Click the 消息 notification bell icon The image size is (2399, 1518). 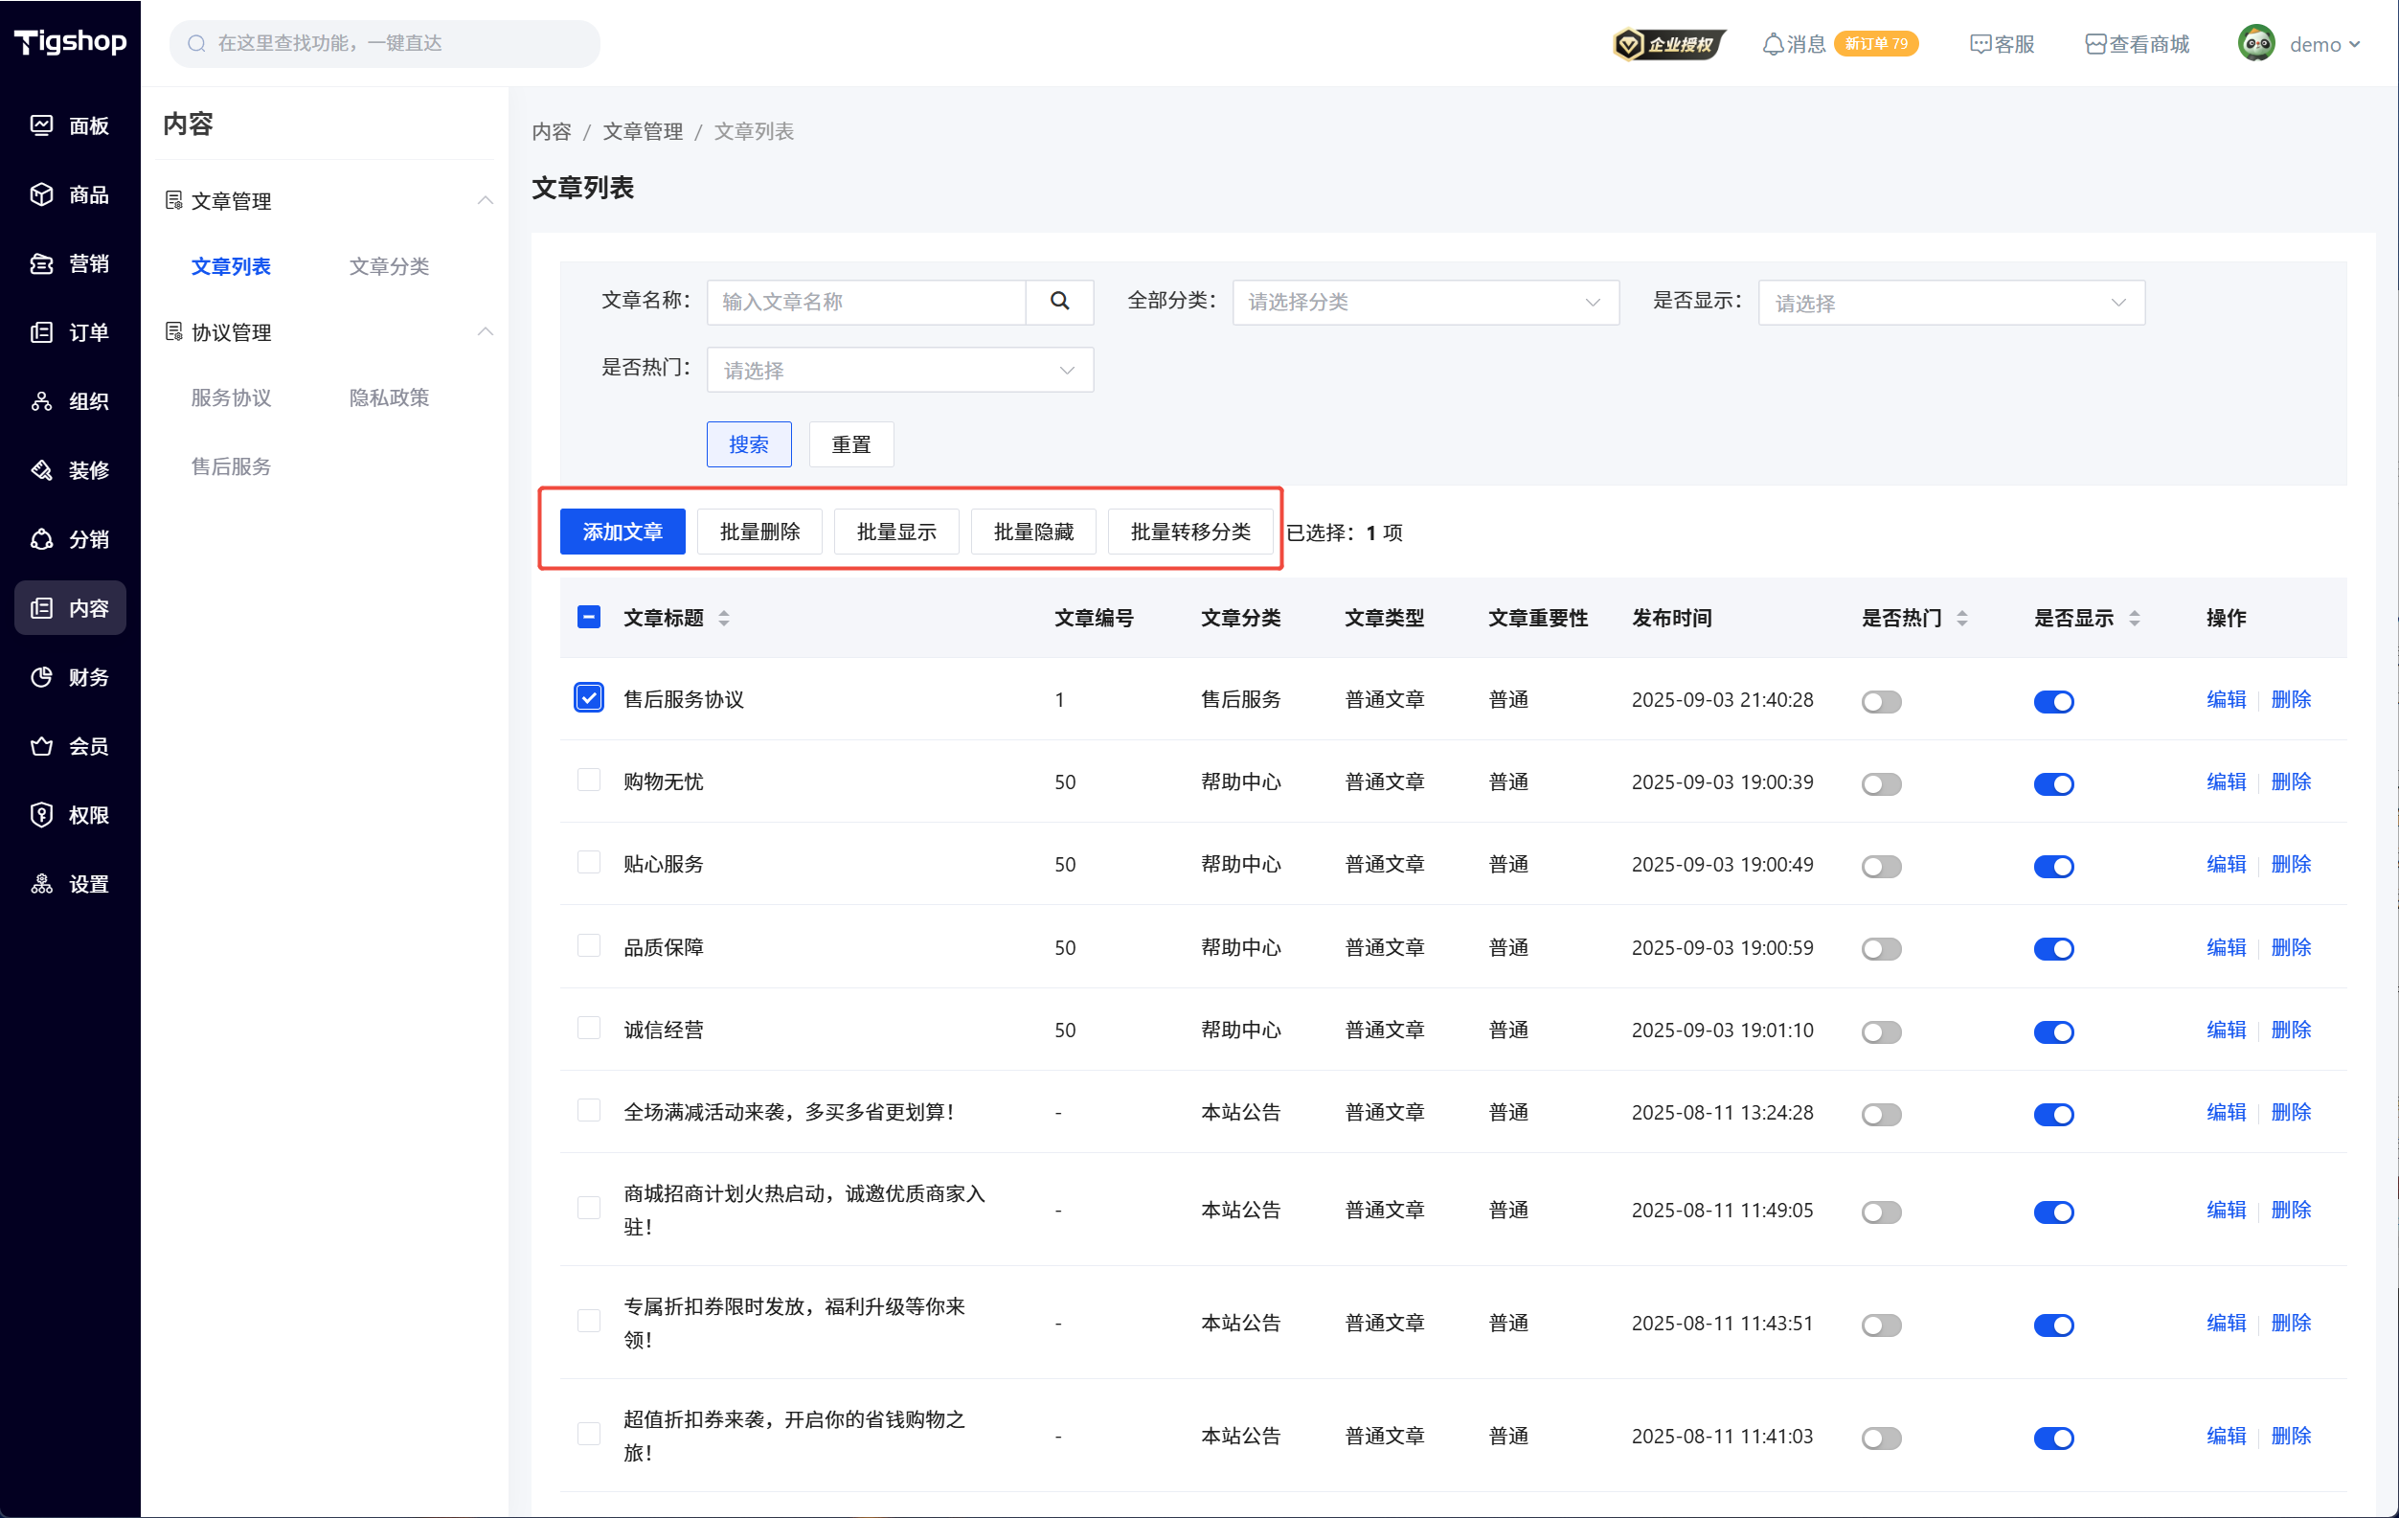tap(1774, 44)
